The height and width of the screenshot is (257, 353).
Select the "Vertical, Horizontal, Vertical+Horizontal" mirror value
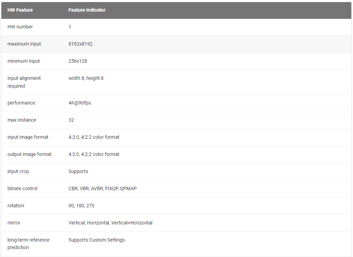coord(110,223)
